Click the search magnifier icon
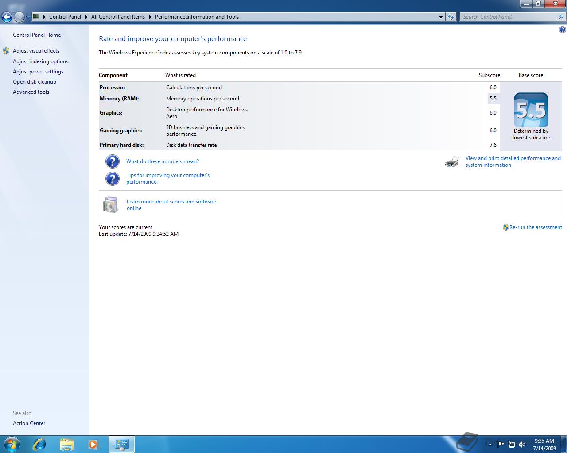This screenshot has width=567, height=453. tap(561, 17)
